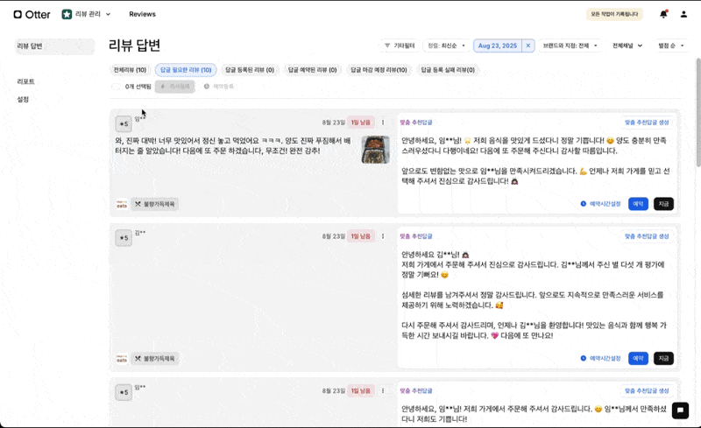This screenshot has height=428, width=701.
Task: Click the lightning 즉시등록 button
Action: tap(174, 87)
